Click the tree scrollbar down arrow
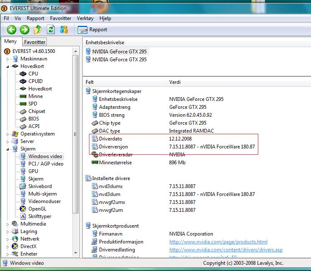Viewport: 311px width, 271px height. click(76, 253)
